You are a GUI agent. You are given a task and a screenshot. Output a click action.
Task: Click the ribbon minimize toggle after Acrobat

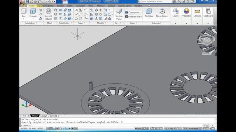pos(149,6)
